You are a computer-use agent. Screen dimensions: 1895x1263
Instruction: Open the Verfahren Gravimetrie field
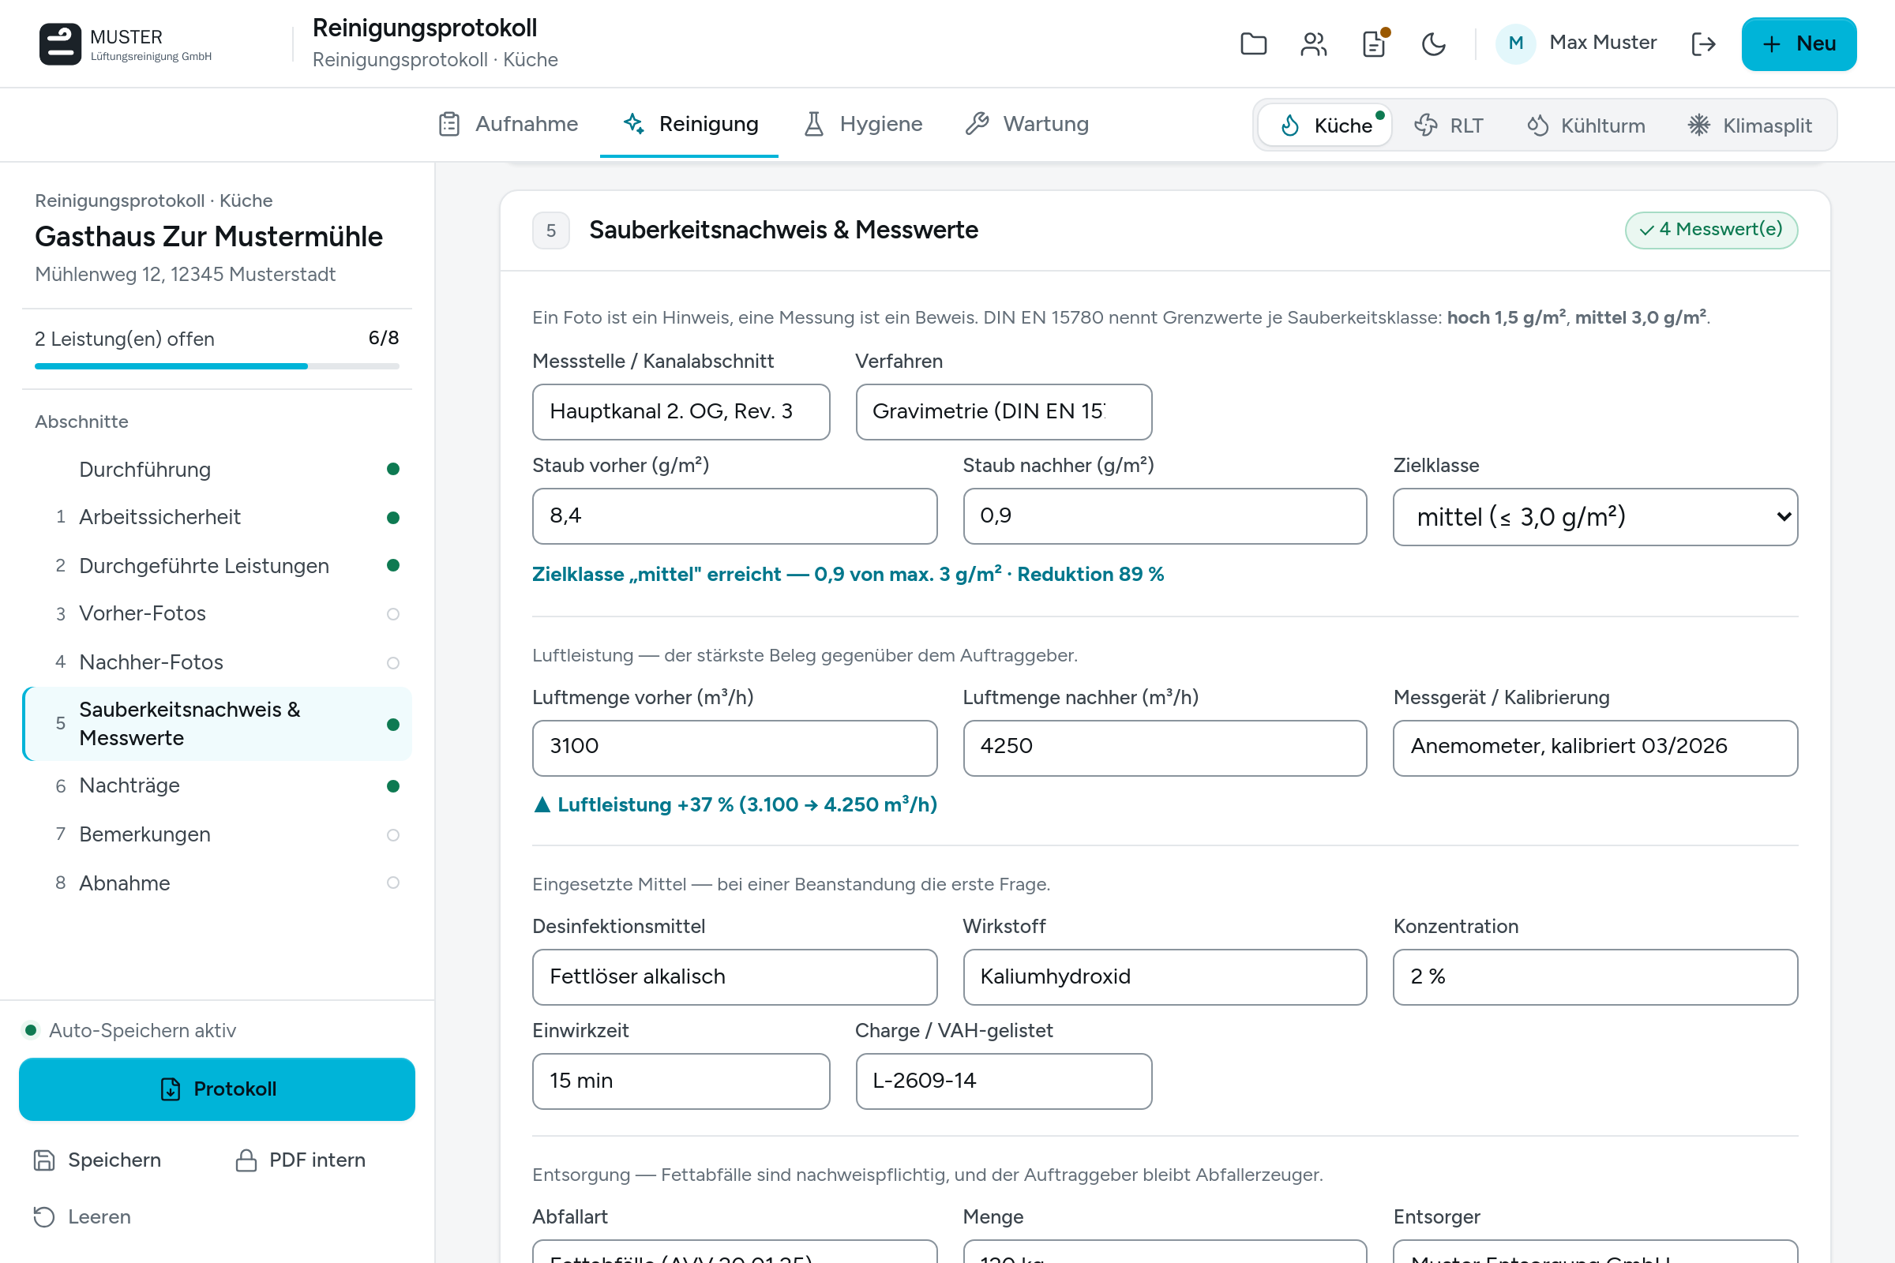1003,411
